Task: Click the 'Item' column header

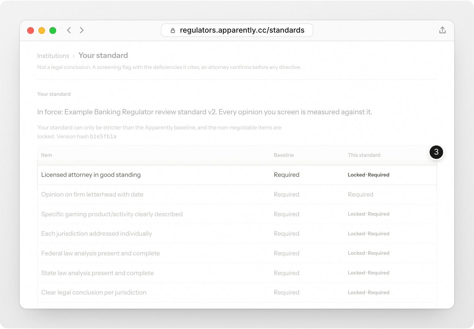Action: (x=47, y=155)
